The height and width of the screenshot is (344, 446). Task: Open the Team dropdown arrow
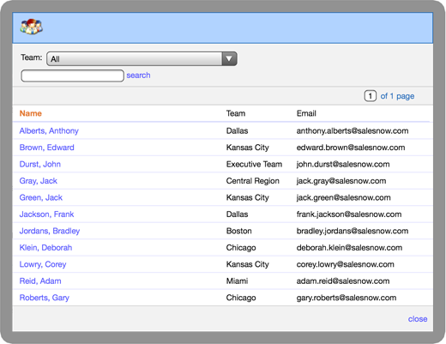(x=229, y=58)
